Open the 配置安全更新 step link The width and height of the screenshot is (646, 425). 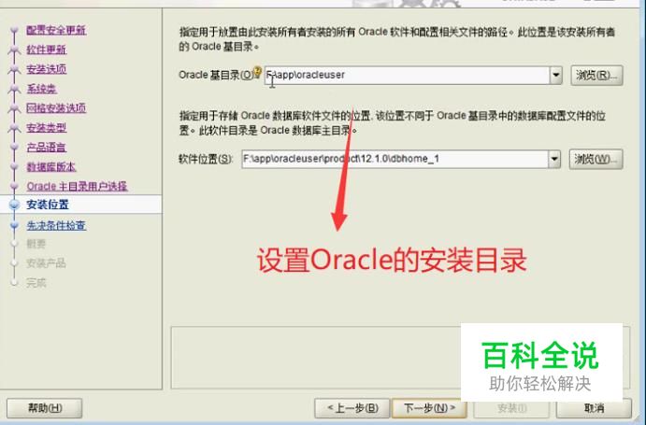[x=56, y=30]
